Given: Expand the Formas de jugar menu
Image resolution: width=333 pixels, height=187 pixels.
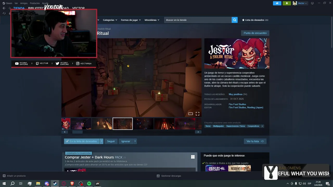Looking at the screenshot, I should pos(131,20).
